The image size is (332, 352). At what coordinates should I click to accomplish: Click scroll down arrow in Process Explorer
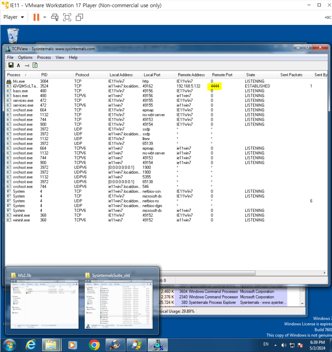(302, 303)
